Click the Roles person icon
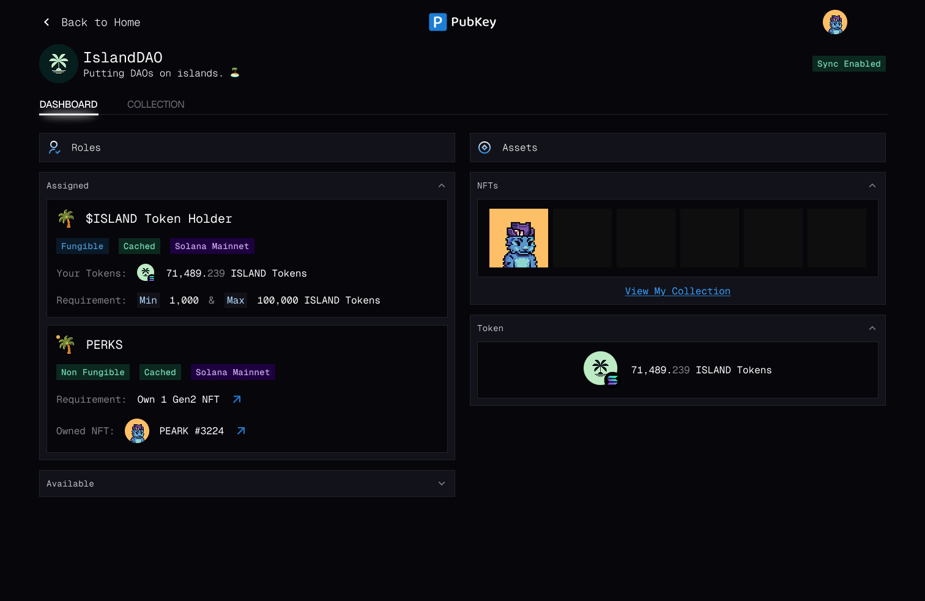The width and height of the screenshot is (925, 601). pos(54,147)
